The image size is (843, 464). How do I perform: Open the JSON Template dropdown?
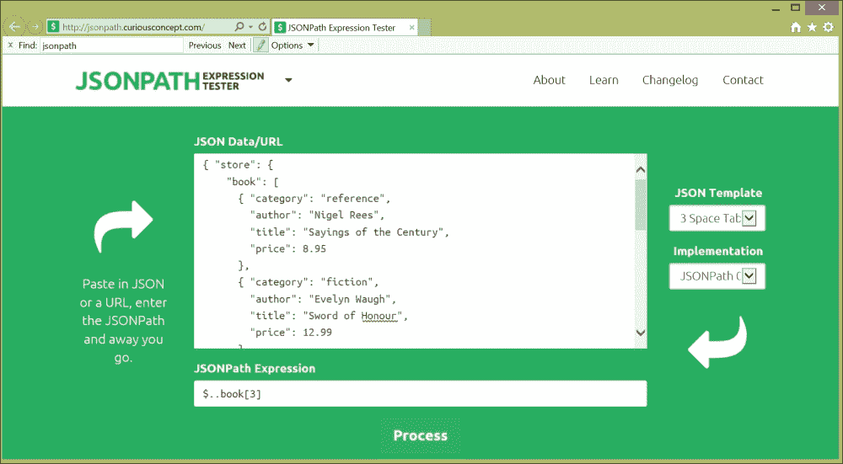point(717,218)
